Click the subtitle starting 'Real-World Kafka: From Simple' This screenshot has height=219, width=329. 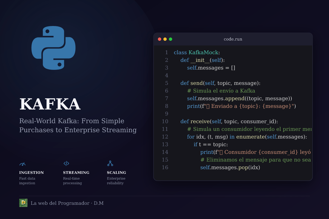click(72, 121)
